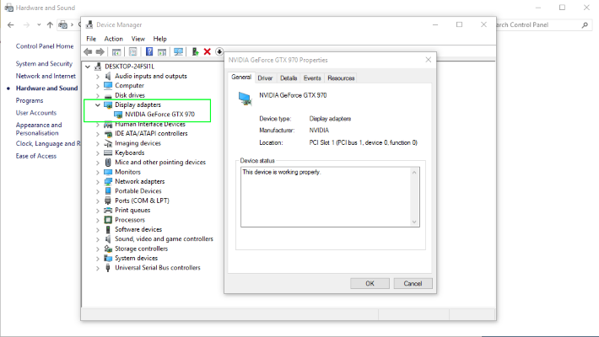Click Control Panel up-level arrow

50,24
